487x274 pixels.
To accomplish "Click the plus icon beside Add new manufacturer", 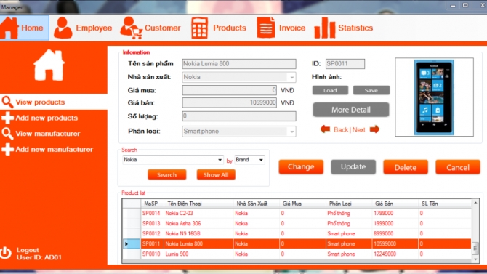I will (7, 150).
